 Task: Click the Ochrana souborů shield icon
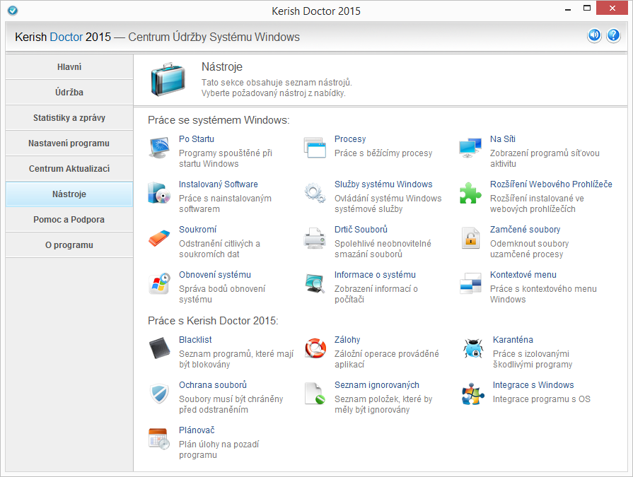159,393
